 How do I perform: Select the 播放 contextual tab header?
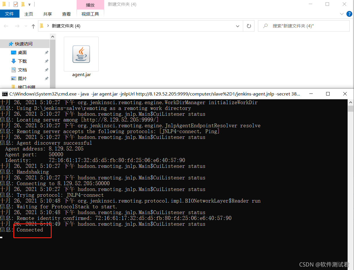90,5
